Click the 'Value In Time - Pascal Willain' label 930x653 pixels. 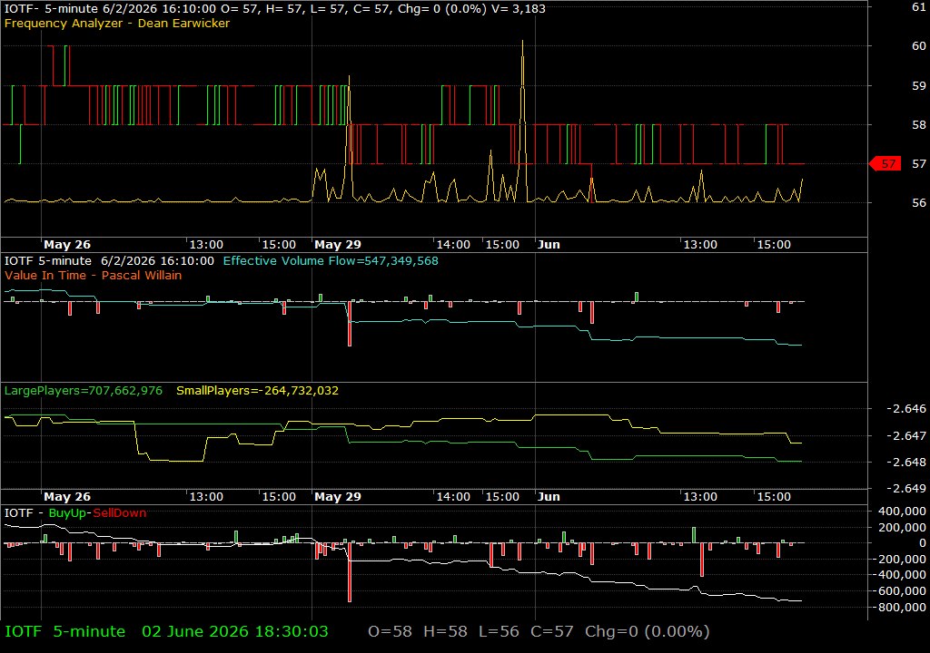[x=94, y=275]
